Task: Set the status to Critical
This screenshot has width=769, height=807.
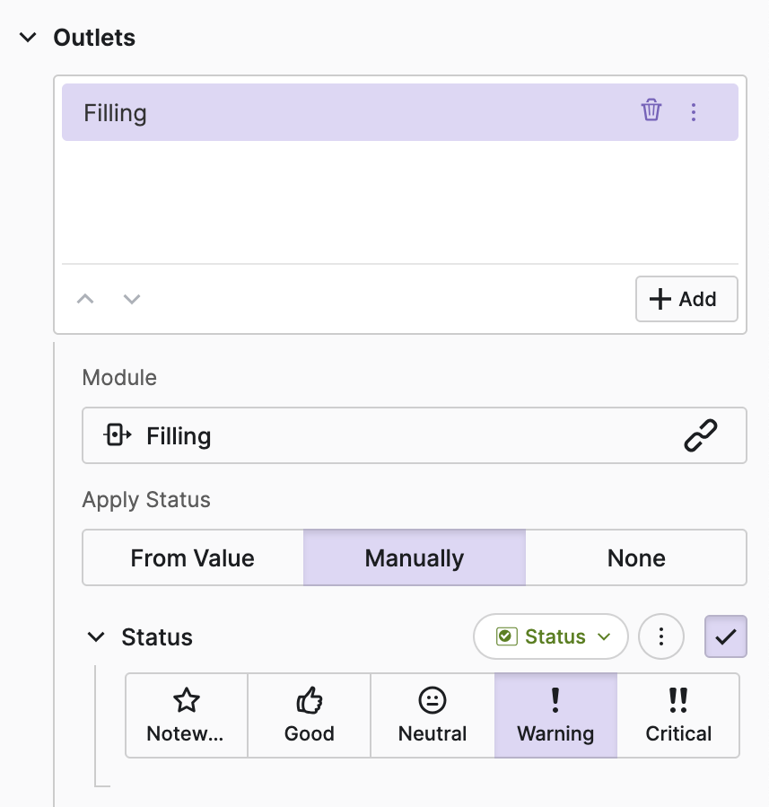Action: pos(678,715)
